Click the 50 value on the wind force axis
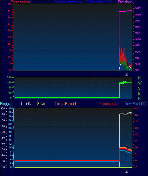This screenshot has width=148, height=176. point(9,4)
